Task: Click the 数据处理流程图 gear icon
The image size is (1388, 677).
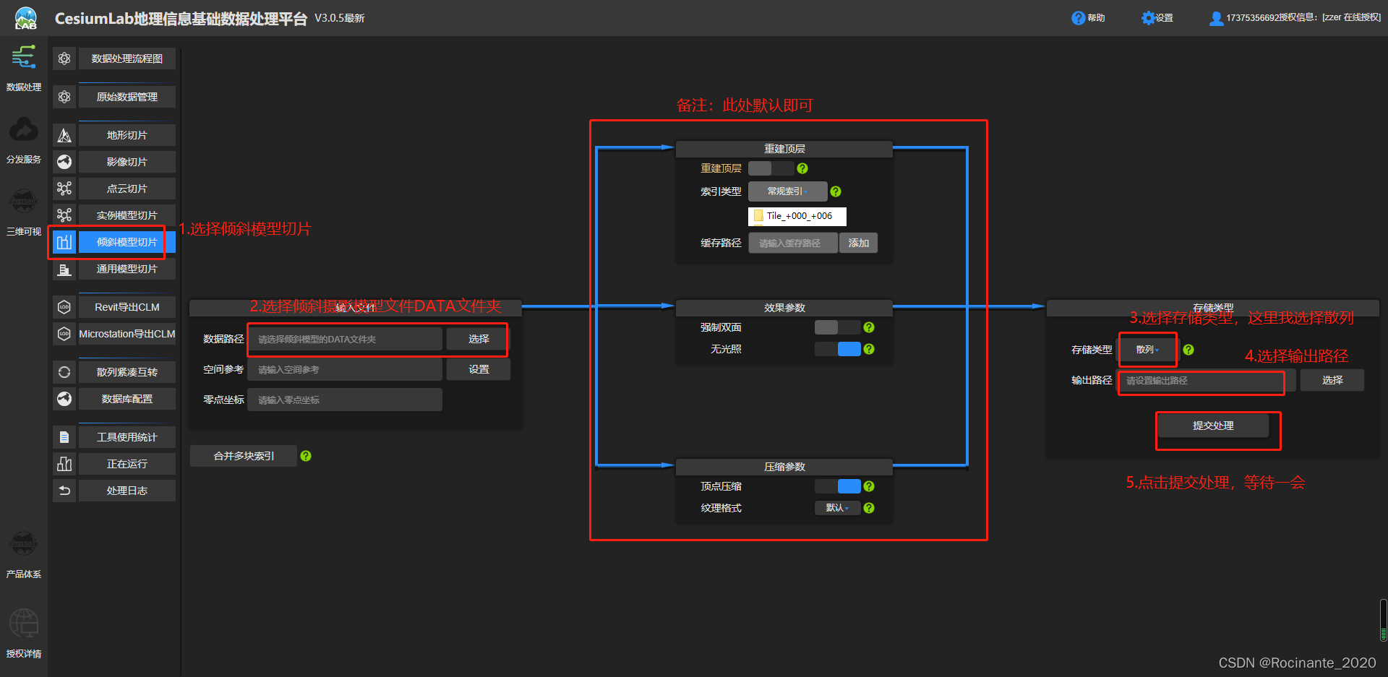Action: (64, 59)
